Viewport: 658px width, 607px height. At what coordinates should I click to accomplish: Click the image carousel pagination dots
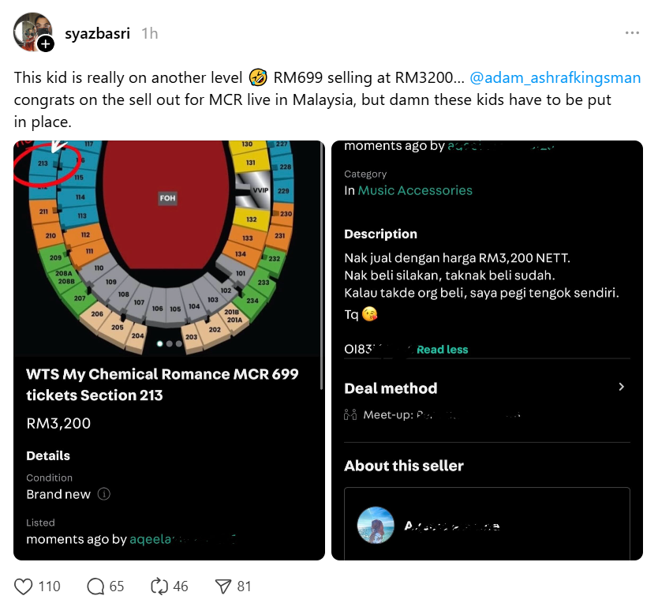click(168, 343)
